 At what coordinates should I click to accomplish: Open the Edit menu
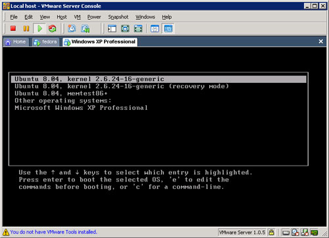(x=28, y=17)
